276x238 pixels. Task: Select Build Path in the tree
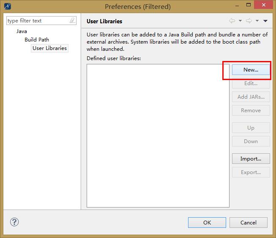tap(37, 39)
